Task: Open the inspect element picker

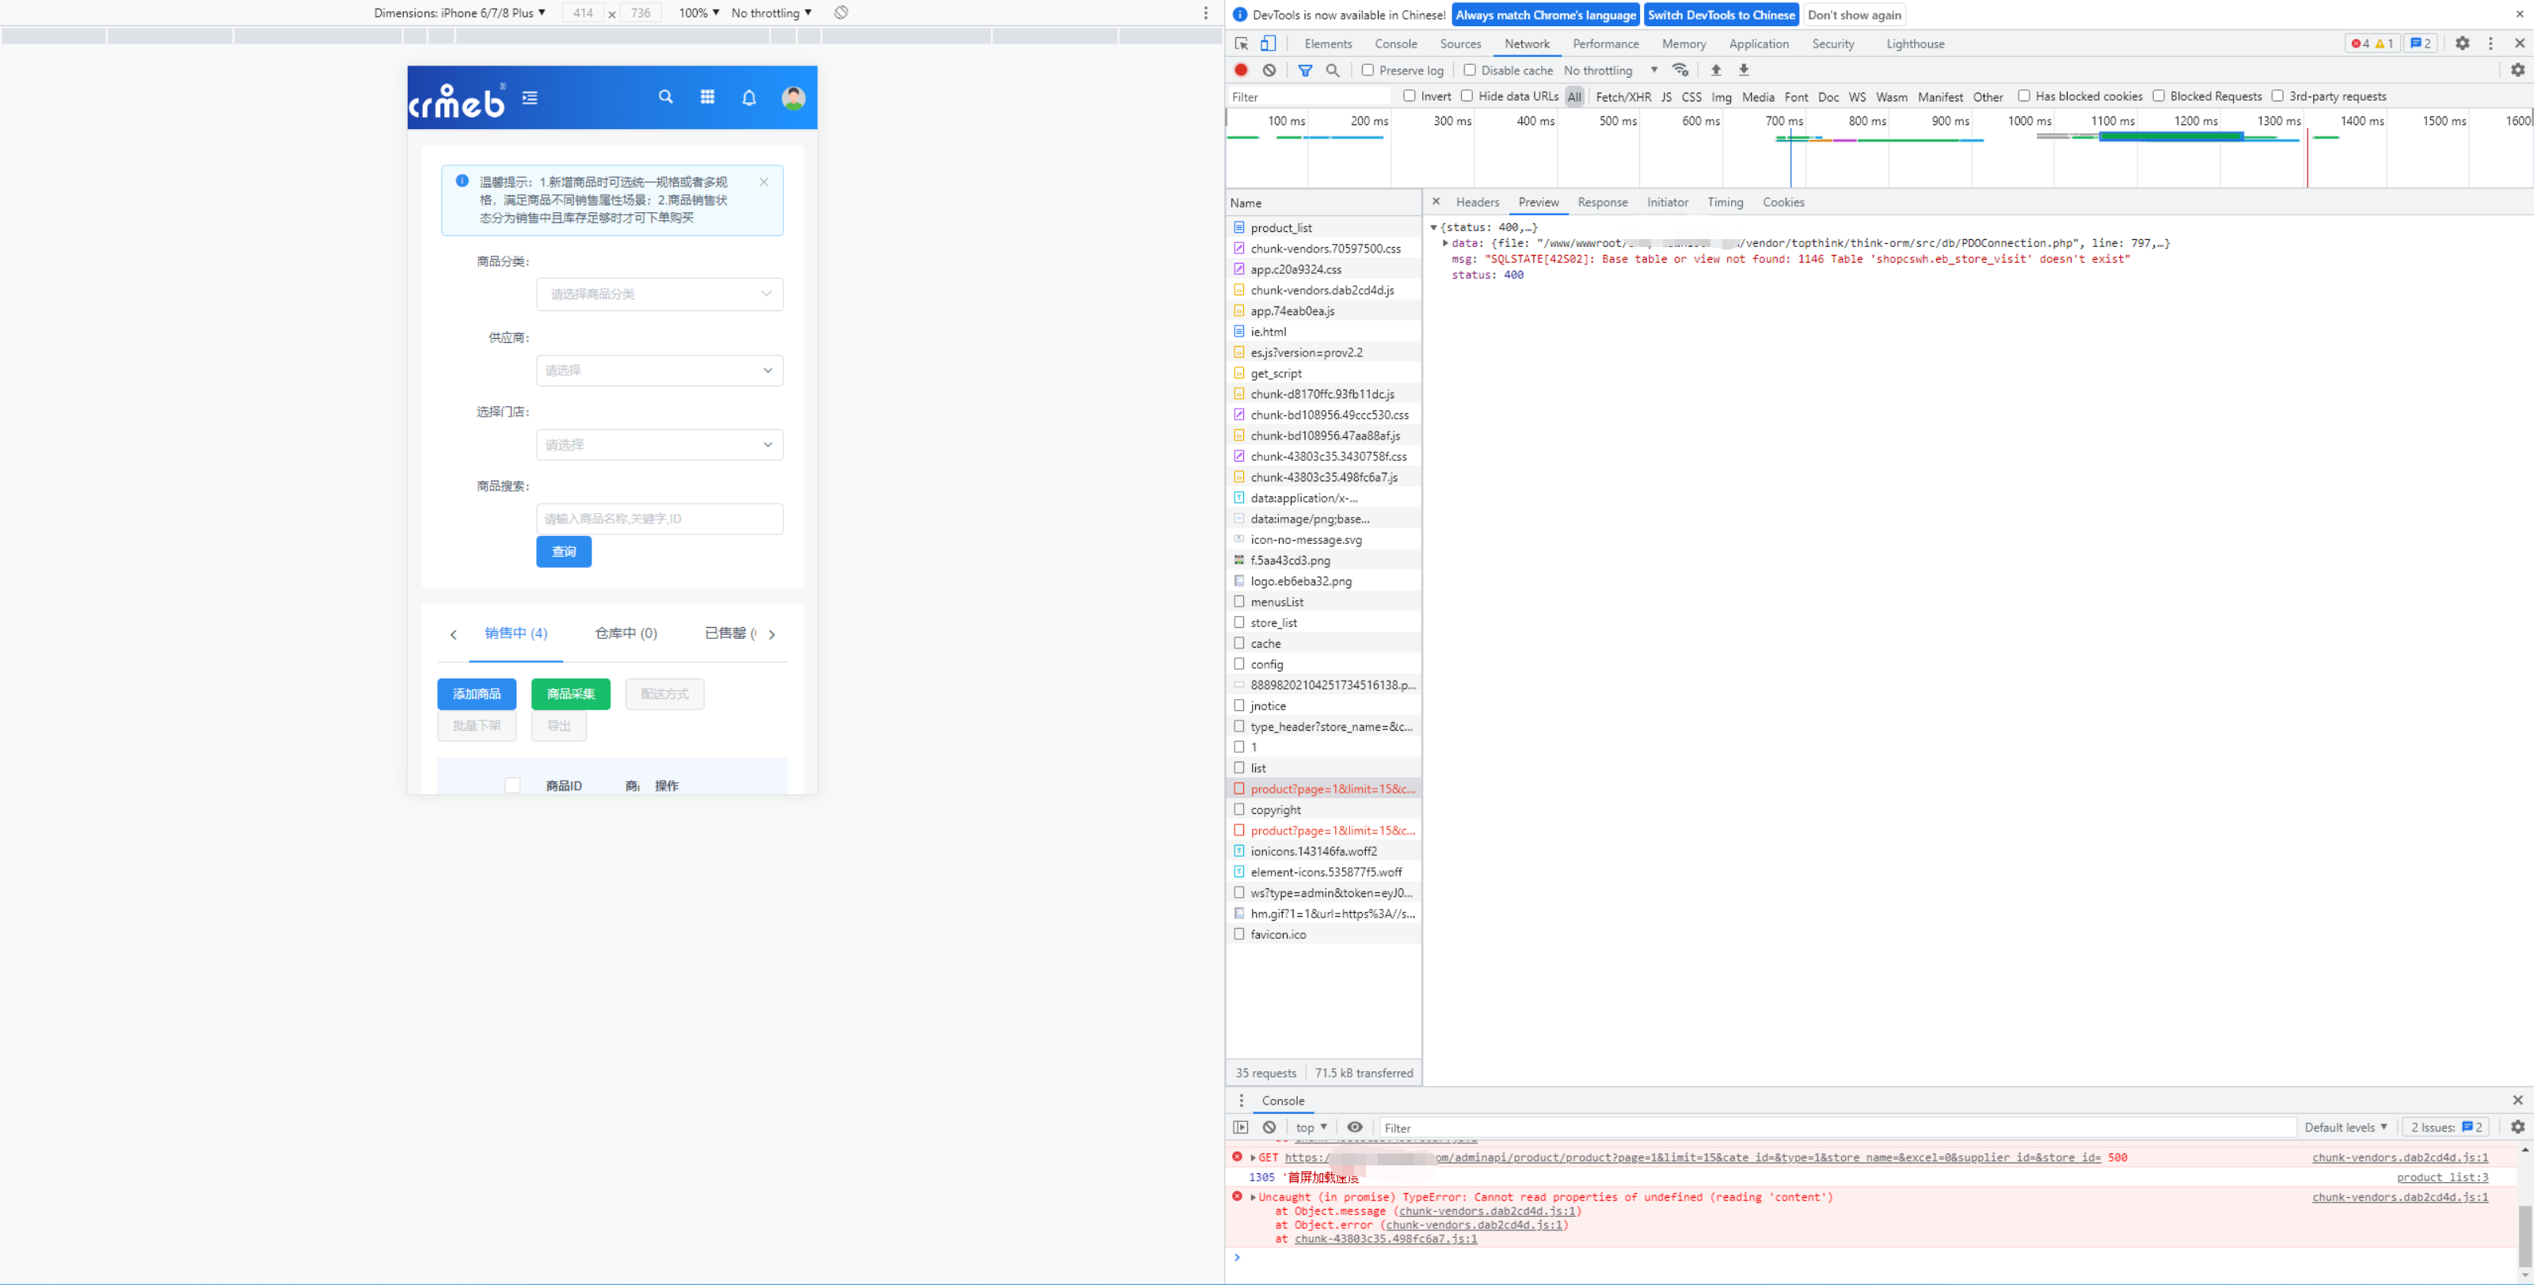Action: click(x=1242, y=44)
